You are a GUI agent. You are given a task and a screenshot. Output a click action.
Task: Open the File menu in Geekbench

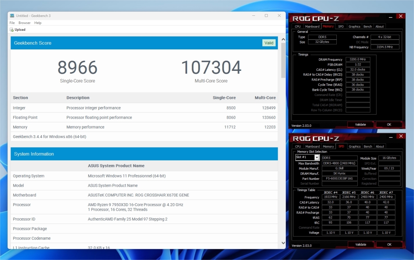12,23
